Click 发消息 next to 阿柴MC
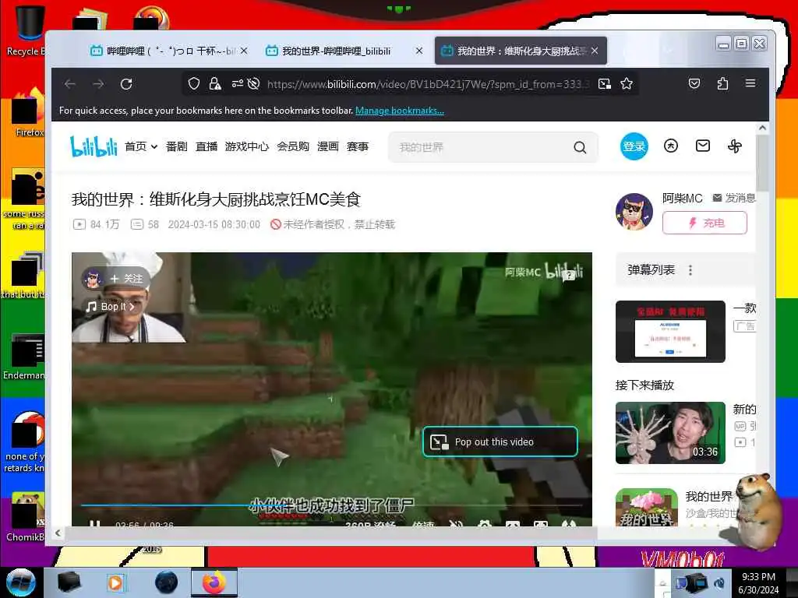 (733, 198)
